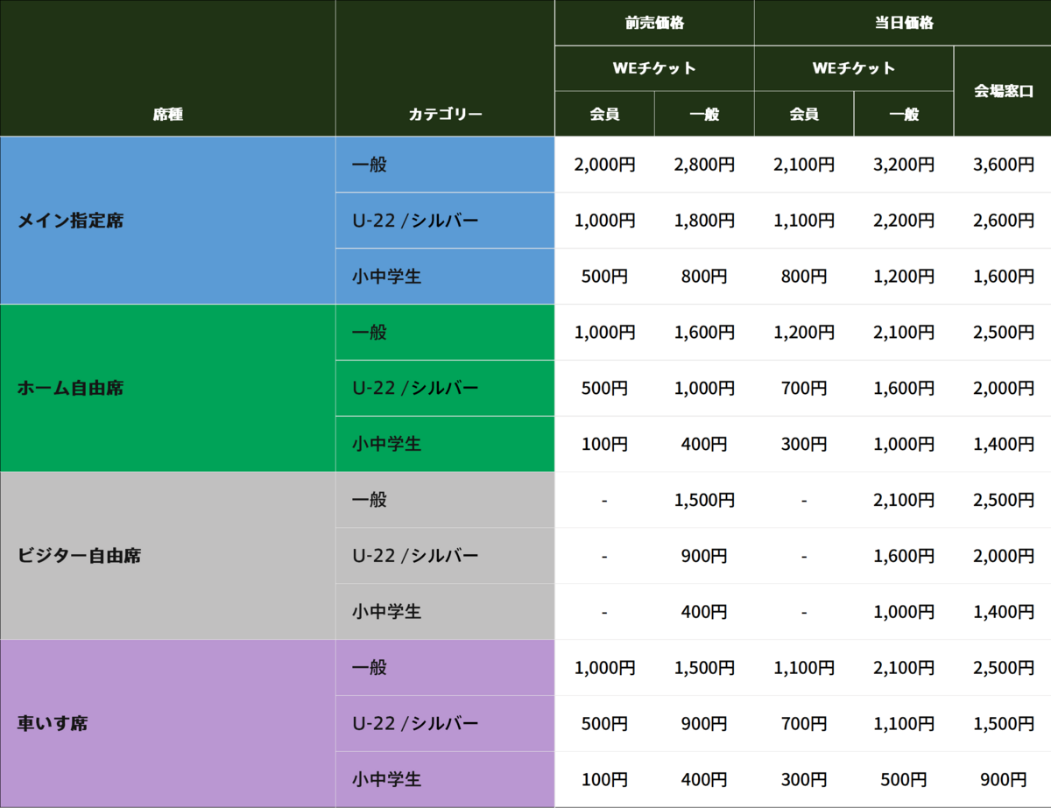Select the 会場窓口 header cell
The height and width of the screenshot is (808, 1051).
click(x=1003, y=90)
